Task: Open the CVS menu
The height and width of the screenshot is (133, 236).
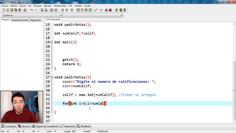Action: [x=70, y=6]
